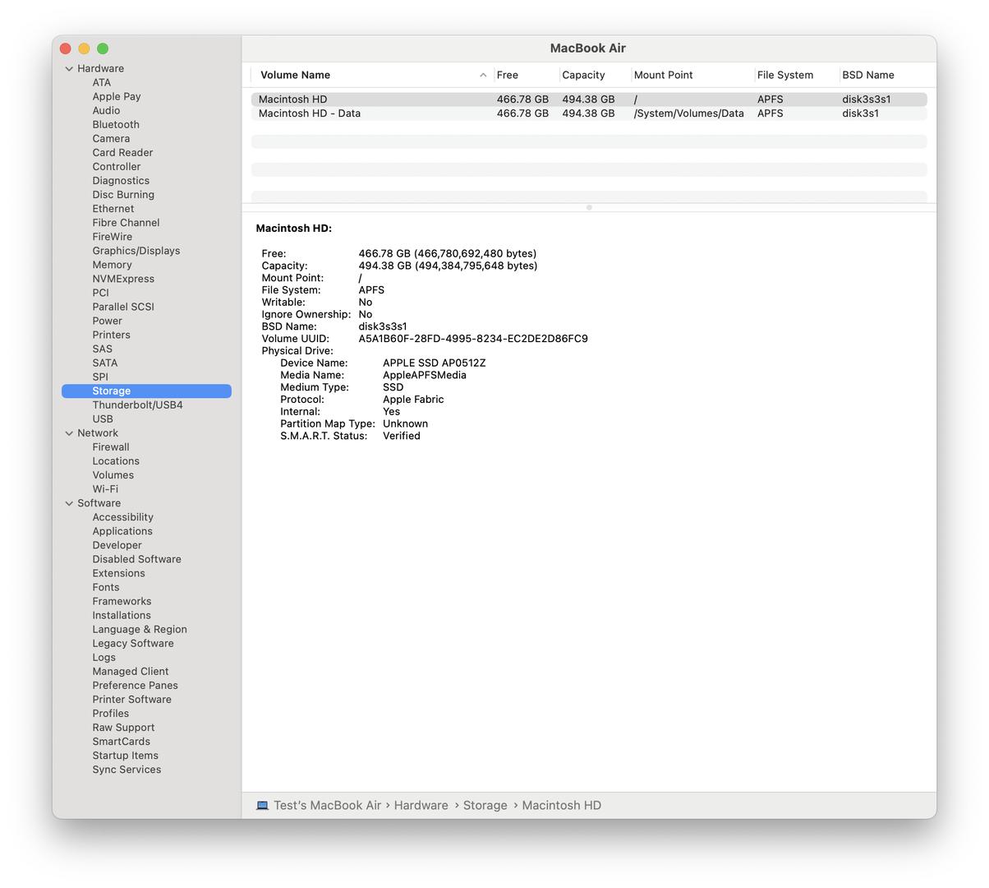
Task: Open the Bluetooth hardware entry
Action: (x=116, y=125)
